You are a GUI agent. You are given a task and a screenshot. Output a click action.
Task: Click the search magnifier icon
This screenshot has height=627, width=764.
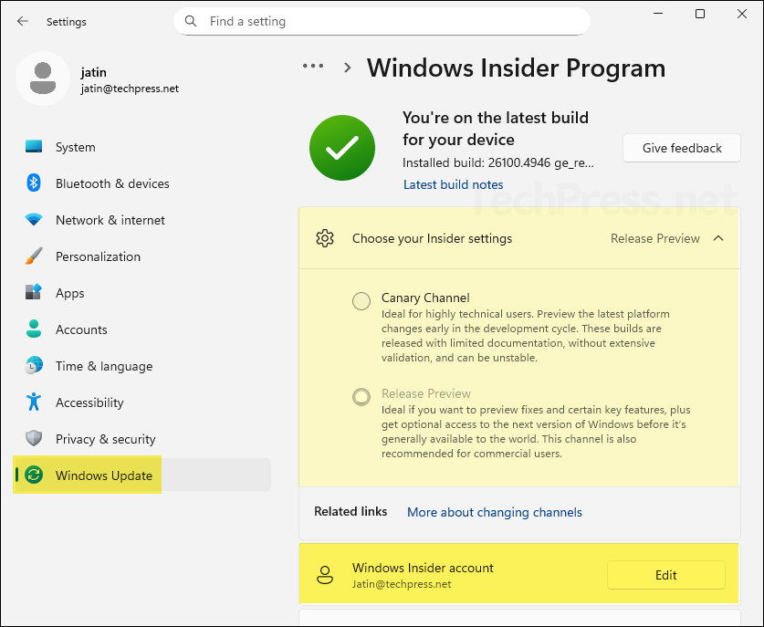coord(191,21)
